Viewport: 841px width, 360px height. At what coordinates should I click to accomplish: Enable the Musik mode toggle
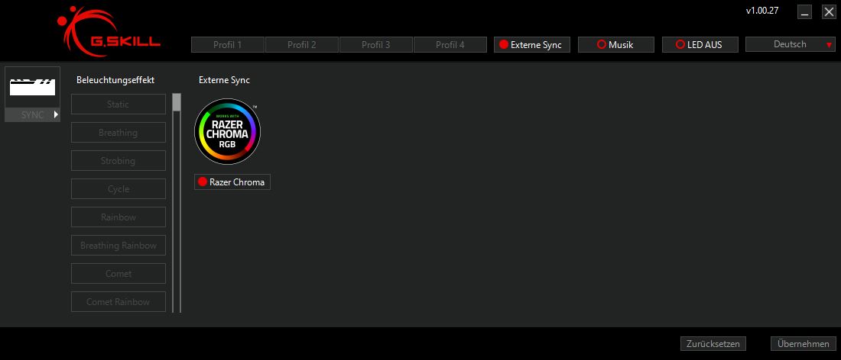coord(615,44)
